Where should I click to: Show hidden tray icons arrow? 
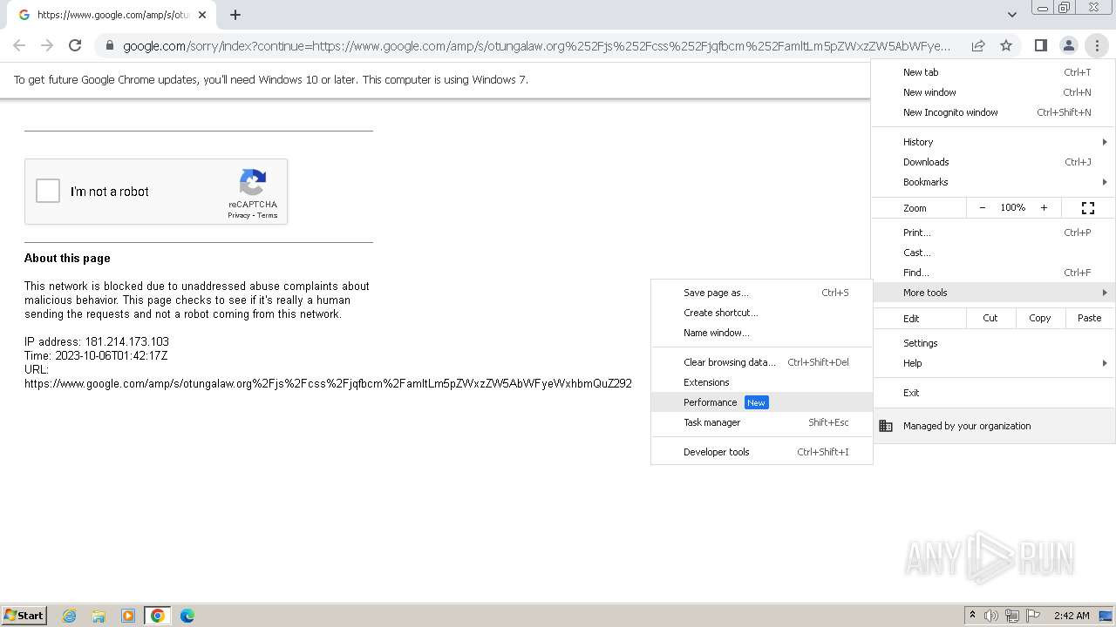click(x=972, y=616)
